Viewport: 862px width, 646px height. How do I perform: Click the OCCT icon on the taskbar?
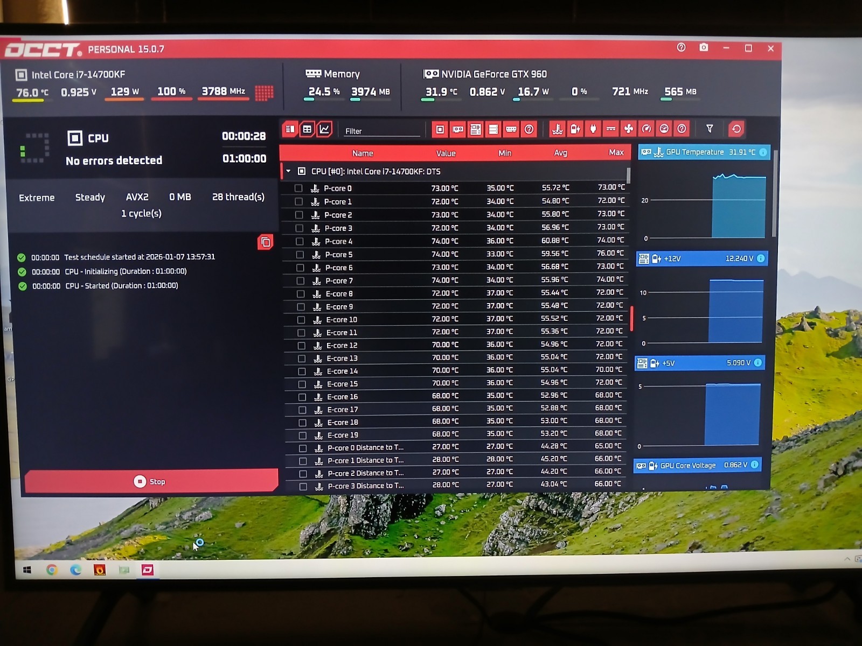click(x=148, y=570)
